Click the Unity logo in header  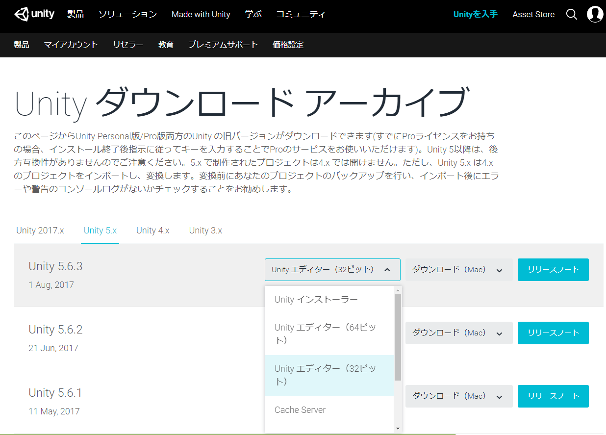(34, 14)
